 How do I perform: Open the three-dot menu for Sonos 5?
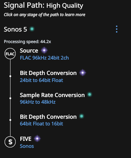pos(117,29)
